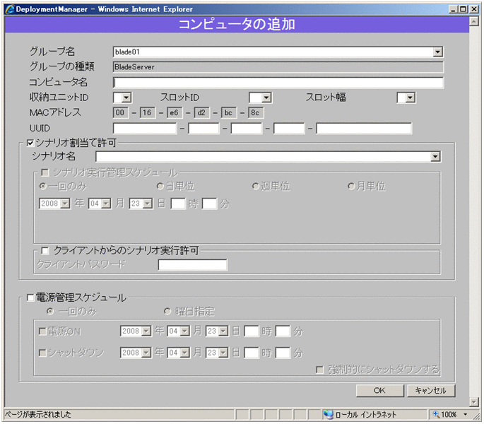This screenshot has height=424, width=484.
Task: Check the 強制的にシャットダウンする checkbox
Action: click(320, 370)
